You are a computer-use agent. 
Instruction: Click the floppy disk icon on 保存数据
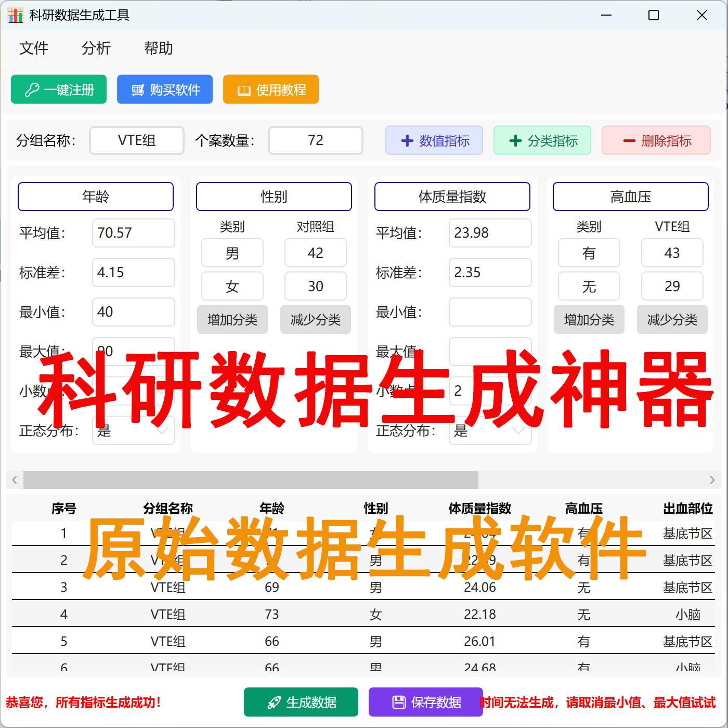tap(399, 703)
